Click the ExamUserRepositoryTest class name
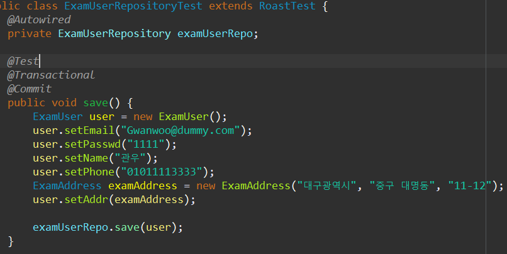This screenshot has width=507, height=254. point(133,6)
